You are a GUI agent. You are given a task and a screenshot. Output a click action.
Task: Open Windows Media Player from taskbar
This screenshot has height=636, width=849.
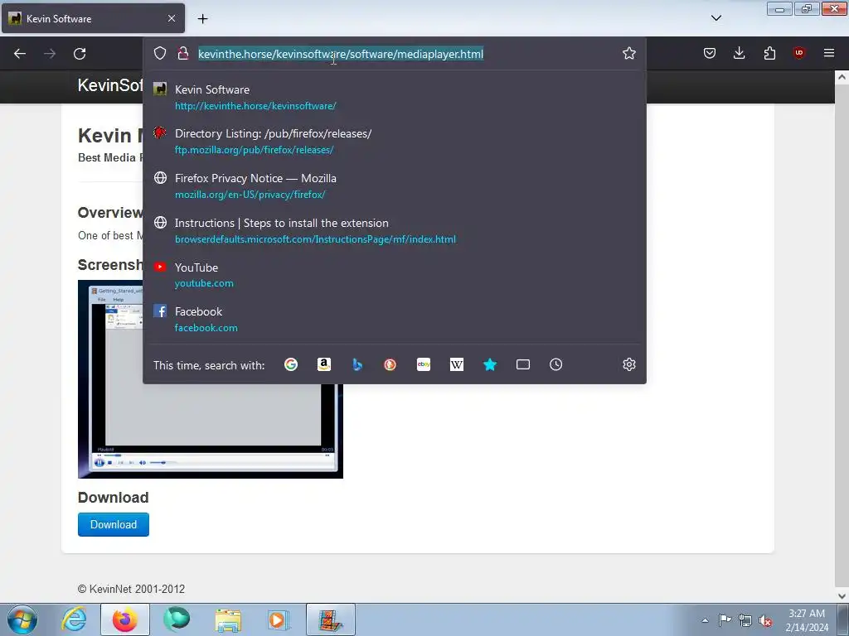click(x=279, y=619)
